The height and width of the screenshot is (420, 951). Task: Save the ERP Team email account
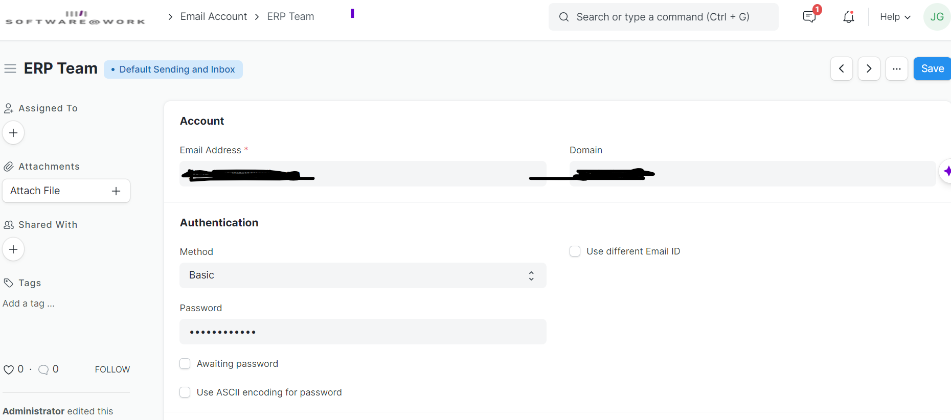click(x=932, y=68)
